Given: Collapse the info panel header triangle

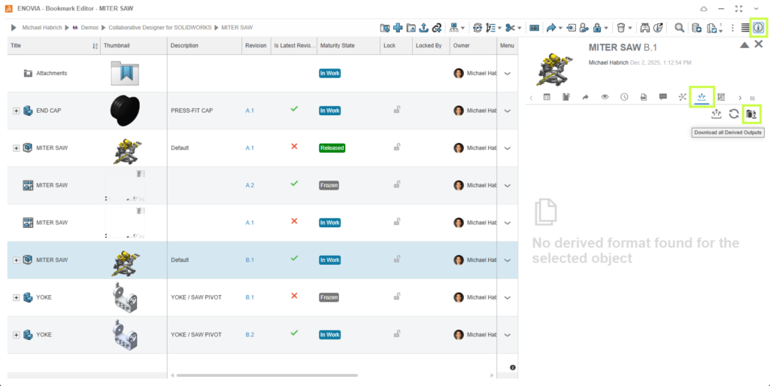Looking at the screenshot, I should (744, 44).
